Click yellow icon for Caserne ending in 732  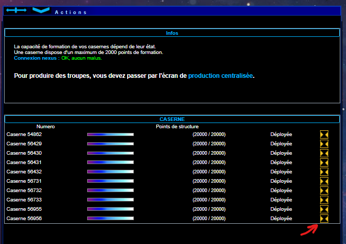click(x=324, y=191)
